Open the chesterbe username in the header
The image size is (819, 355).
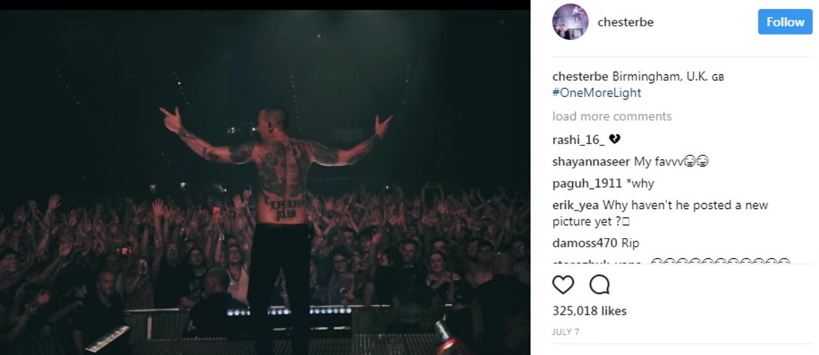coord(625,22)
